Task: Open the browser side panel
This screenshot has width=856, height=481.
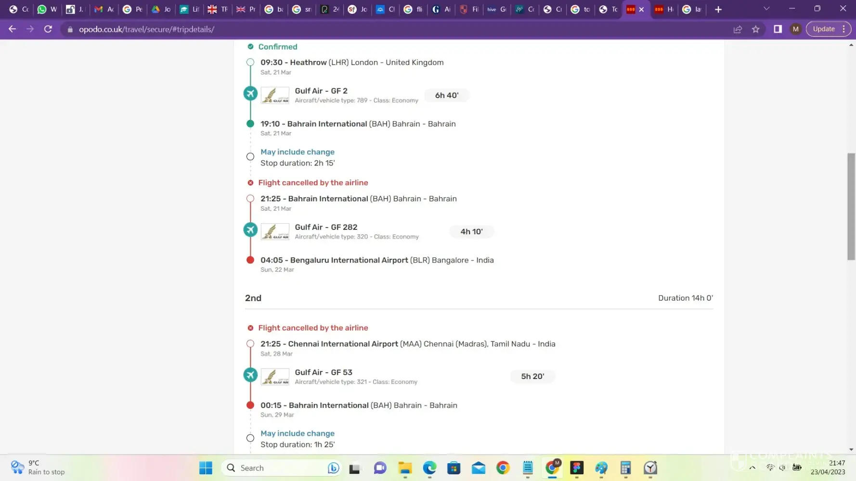Action: [x=778, y=29]
